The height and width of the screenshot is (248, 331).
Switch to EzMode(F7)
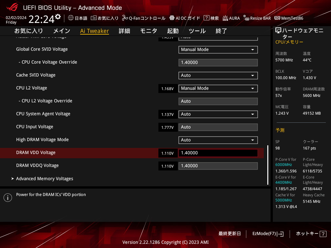(x=264, y=234)
